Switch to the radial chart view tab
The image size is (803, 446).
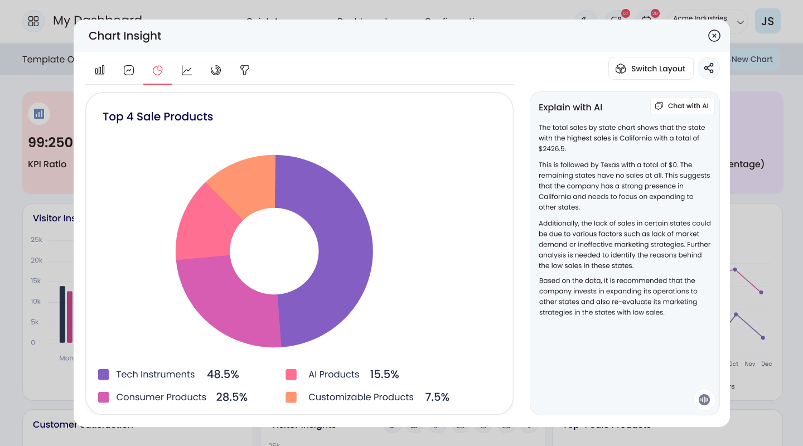(216, 70)
